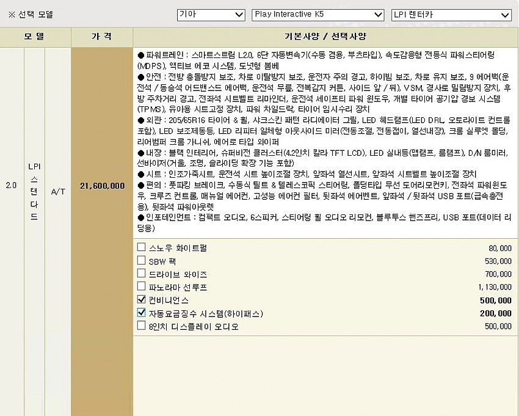Enable the SBW 팩 checkbox
This screenshot has width=519, height=416.
pos(142,261)
